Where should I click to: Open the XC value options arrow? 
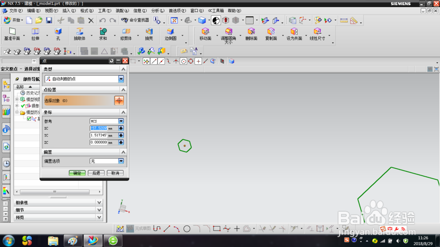coord(121,128)
